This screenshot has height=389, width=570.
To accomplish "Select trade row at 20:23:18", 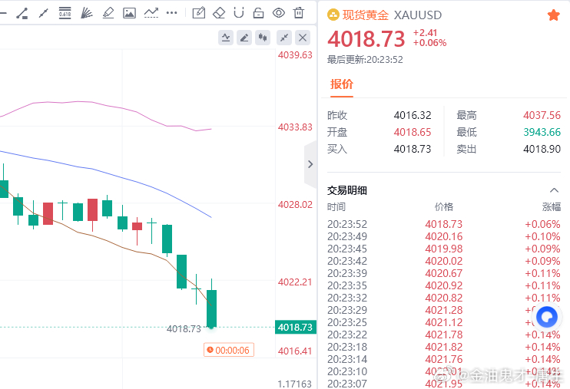I will (x=444, y=348).
